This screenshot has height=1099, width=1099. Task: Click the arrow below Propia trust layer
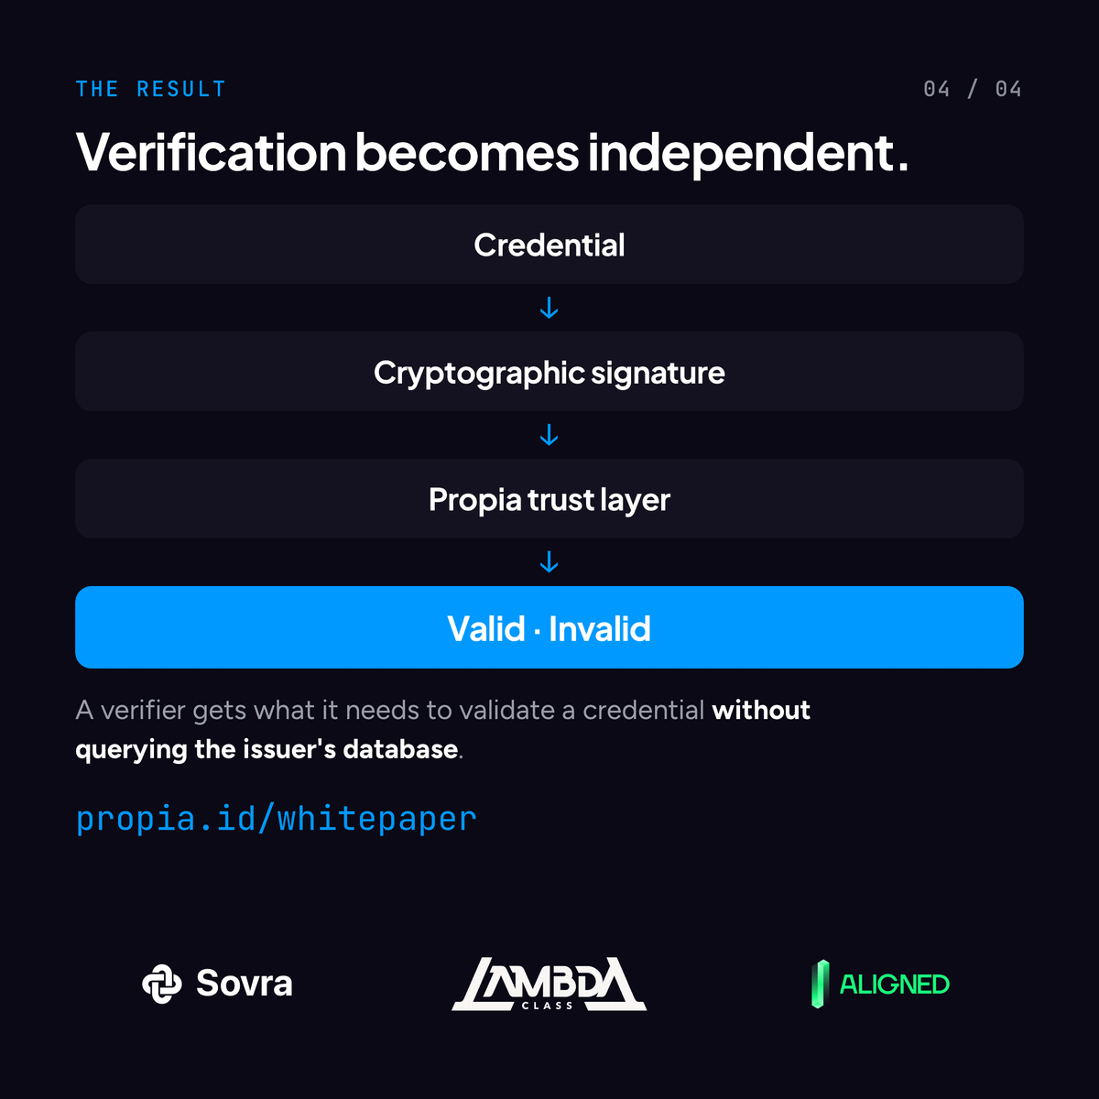click(549, 561)
